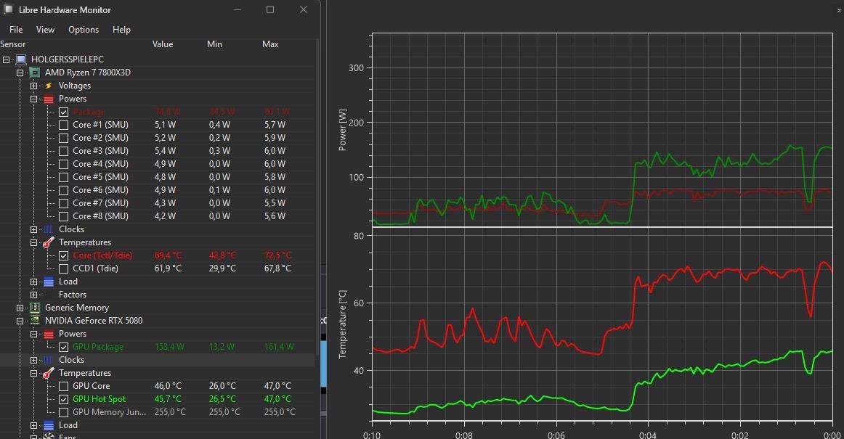Select the Factors tree row label
Image resolution: width=844 pixels, height=439 pixels.
(73, 295)
